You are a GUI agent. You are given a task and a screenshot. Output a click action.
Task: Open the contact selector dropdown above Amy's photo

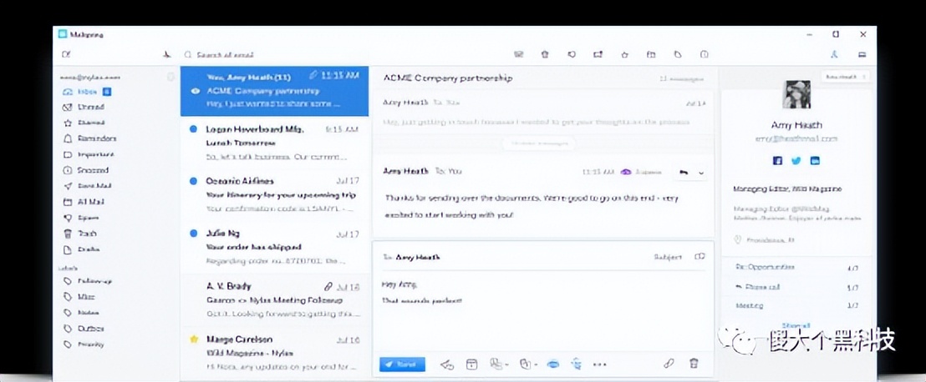(x=845, y=77)
